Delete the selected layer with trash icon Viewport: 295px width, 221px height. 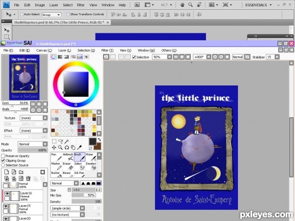[28, 178]
